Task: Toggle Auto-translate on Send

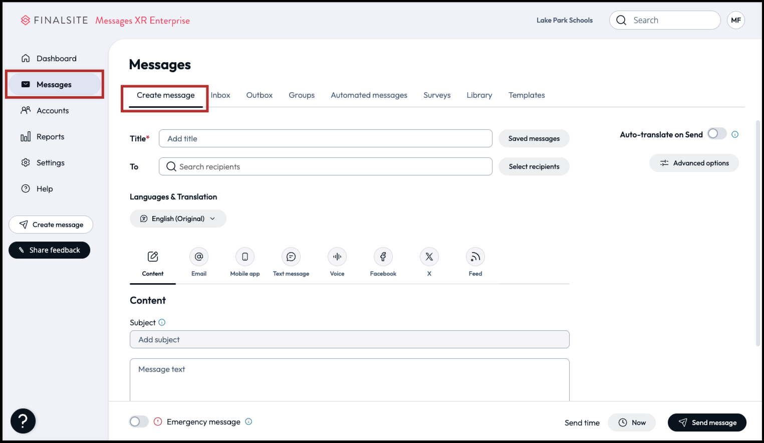Action: (716, 134)
